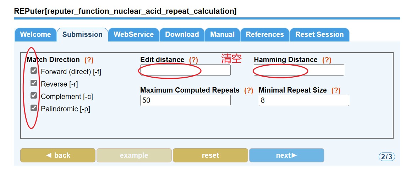Uncheck the Forward (direct) [-f] checkbox
Screen dimensions: 406x178
tap(34, 71)
